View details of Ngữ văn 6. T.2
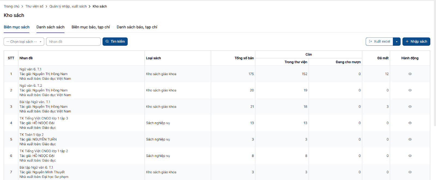The height and width of the screenshot is (180, 436). pyautogui.click(x=410, y=90)
